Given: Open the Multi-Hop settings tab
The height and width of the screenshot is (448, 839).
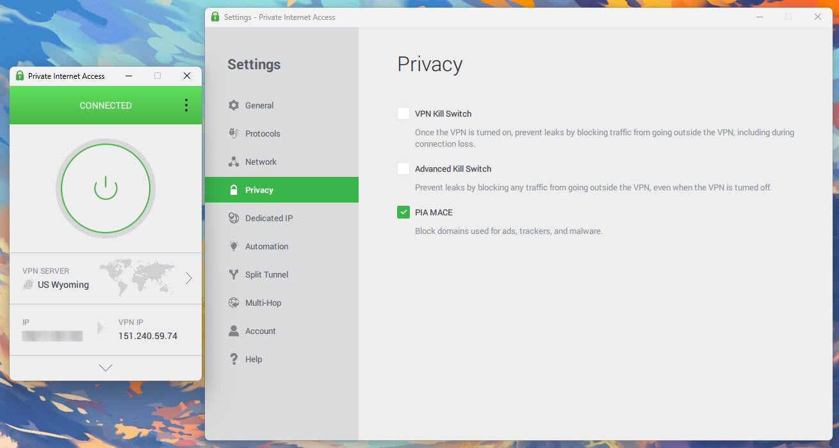Looking at the screenshot, I should pyautogui.click(x=282, y=303).
